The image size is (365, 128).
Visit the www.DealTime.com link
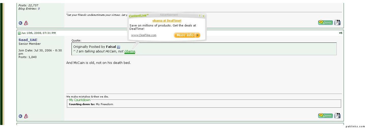pyautogui.click(x=144, y=35)
